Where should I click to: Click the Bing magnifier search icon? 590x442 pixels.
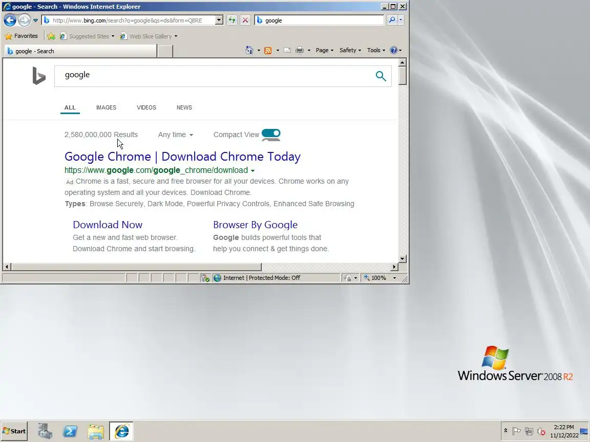pyautogui.click(x=381, y=76)
